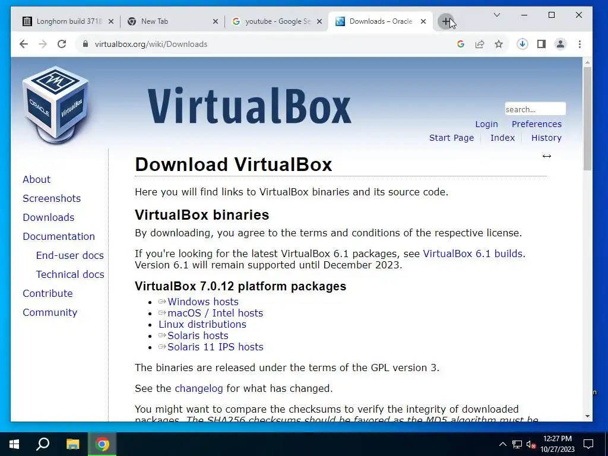
Task: Open Downloads in the sidebar
Action: coord(49,217)
